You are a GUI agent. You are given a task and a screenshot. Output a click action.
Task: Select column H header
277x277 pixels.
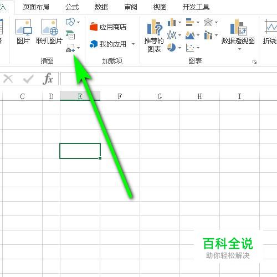click(199, 96)
